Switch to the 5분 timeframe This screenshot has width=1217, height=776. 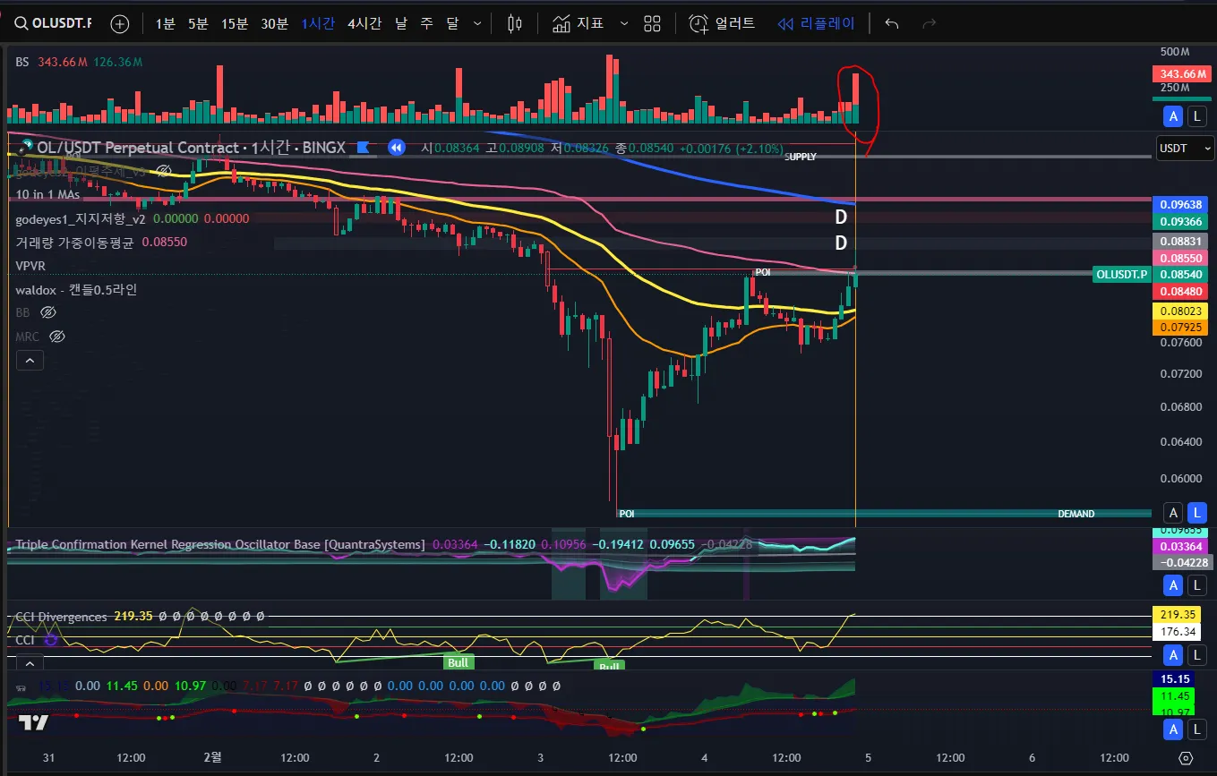(198, 23)
